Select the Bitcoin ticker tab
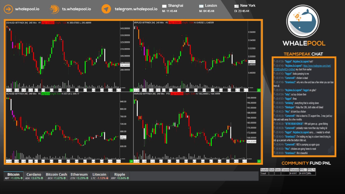Screen dimensions: 345x194 (x=13, y=176)
